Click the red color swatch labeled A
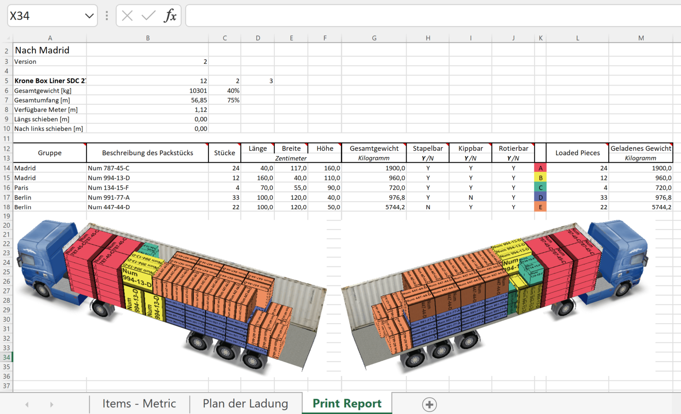Image resolution: width=681 pixels, height=414 pixels. point(540,168)
